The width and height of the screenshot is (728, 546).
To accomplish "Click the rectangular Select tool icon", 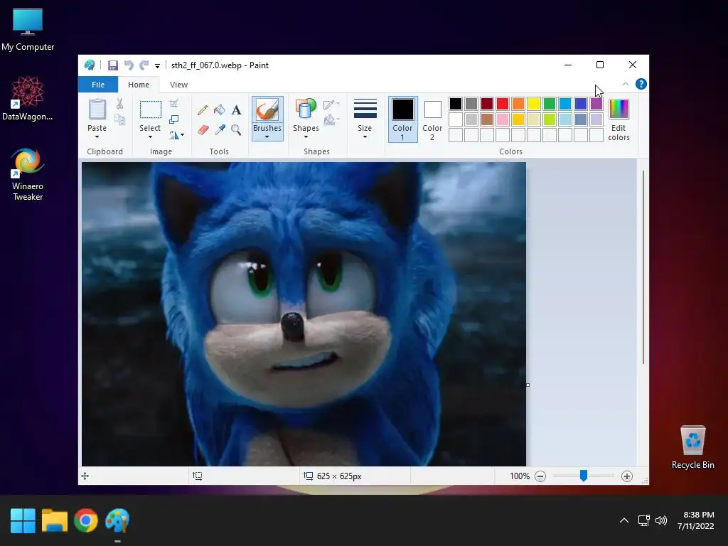I will tap(151, 109).
